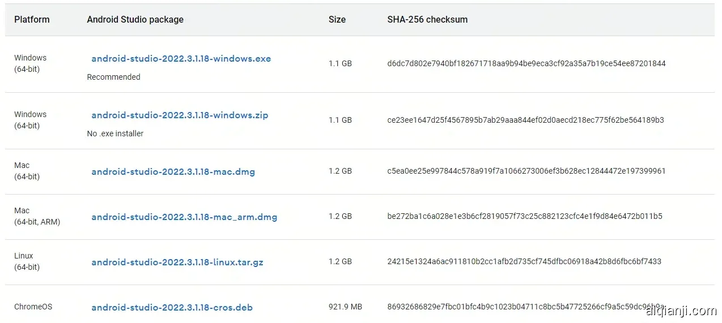This screenshot has height=323, width=722.
Task: Download the linux.tar.gz package
Action: point(177,262)
